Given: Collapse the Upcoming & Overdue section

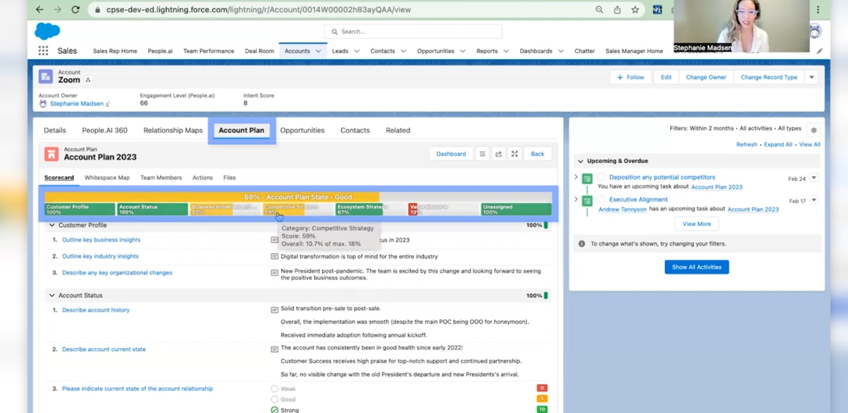Looking at the screenshot, I should 580,161.
